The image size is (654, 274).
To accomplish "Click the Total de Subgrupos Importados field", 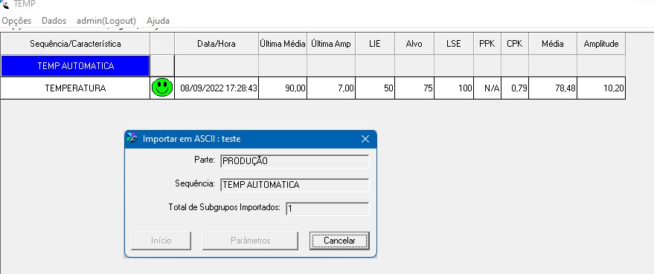I will pyautogui.click(x=327, y=209).
